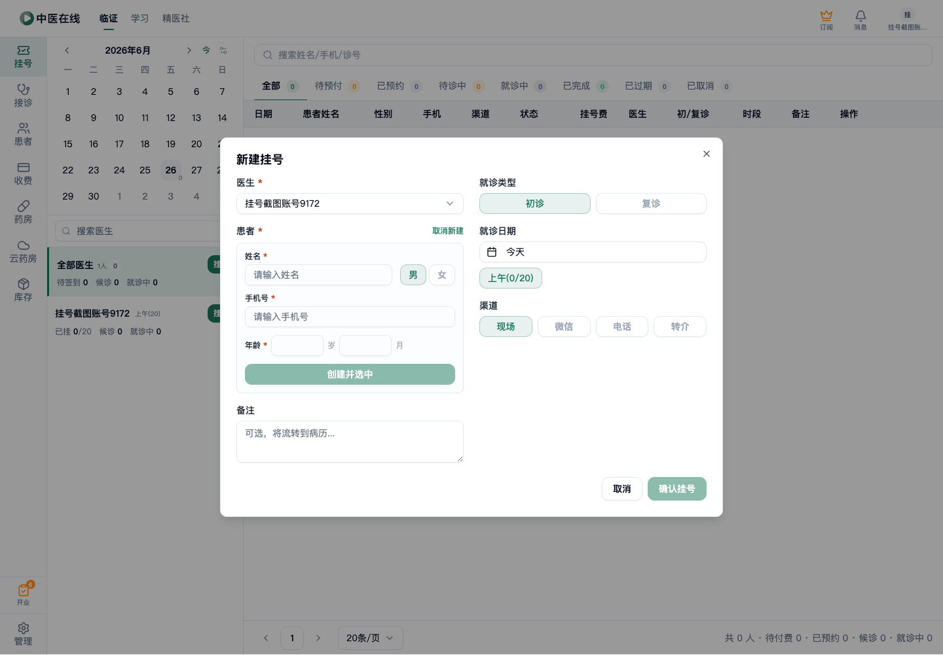Click 取消 button in dialog
The image size is (943, 655).
pyautogui.click(x=622, y=489)
